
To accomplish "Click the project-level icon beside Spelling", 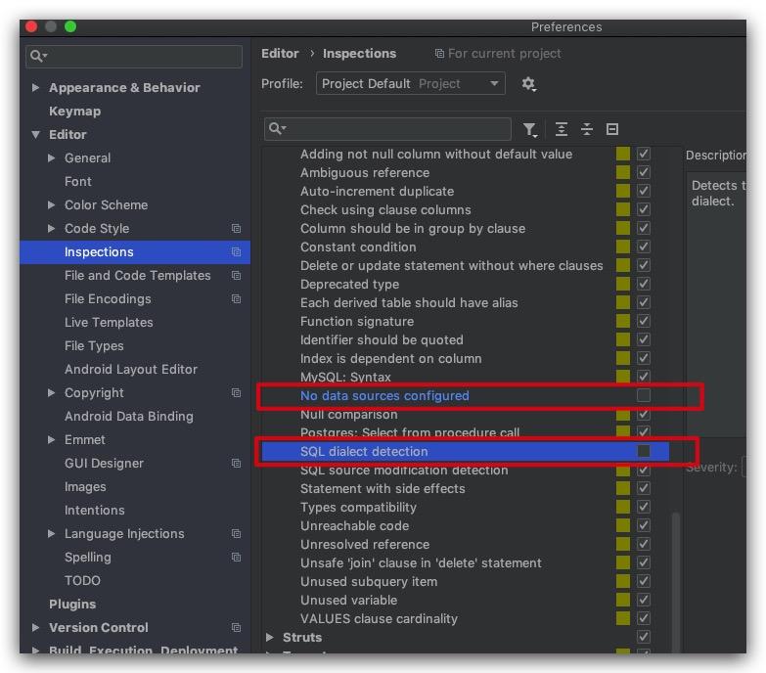I will [x=236, y=558].
